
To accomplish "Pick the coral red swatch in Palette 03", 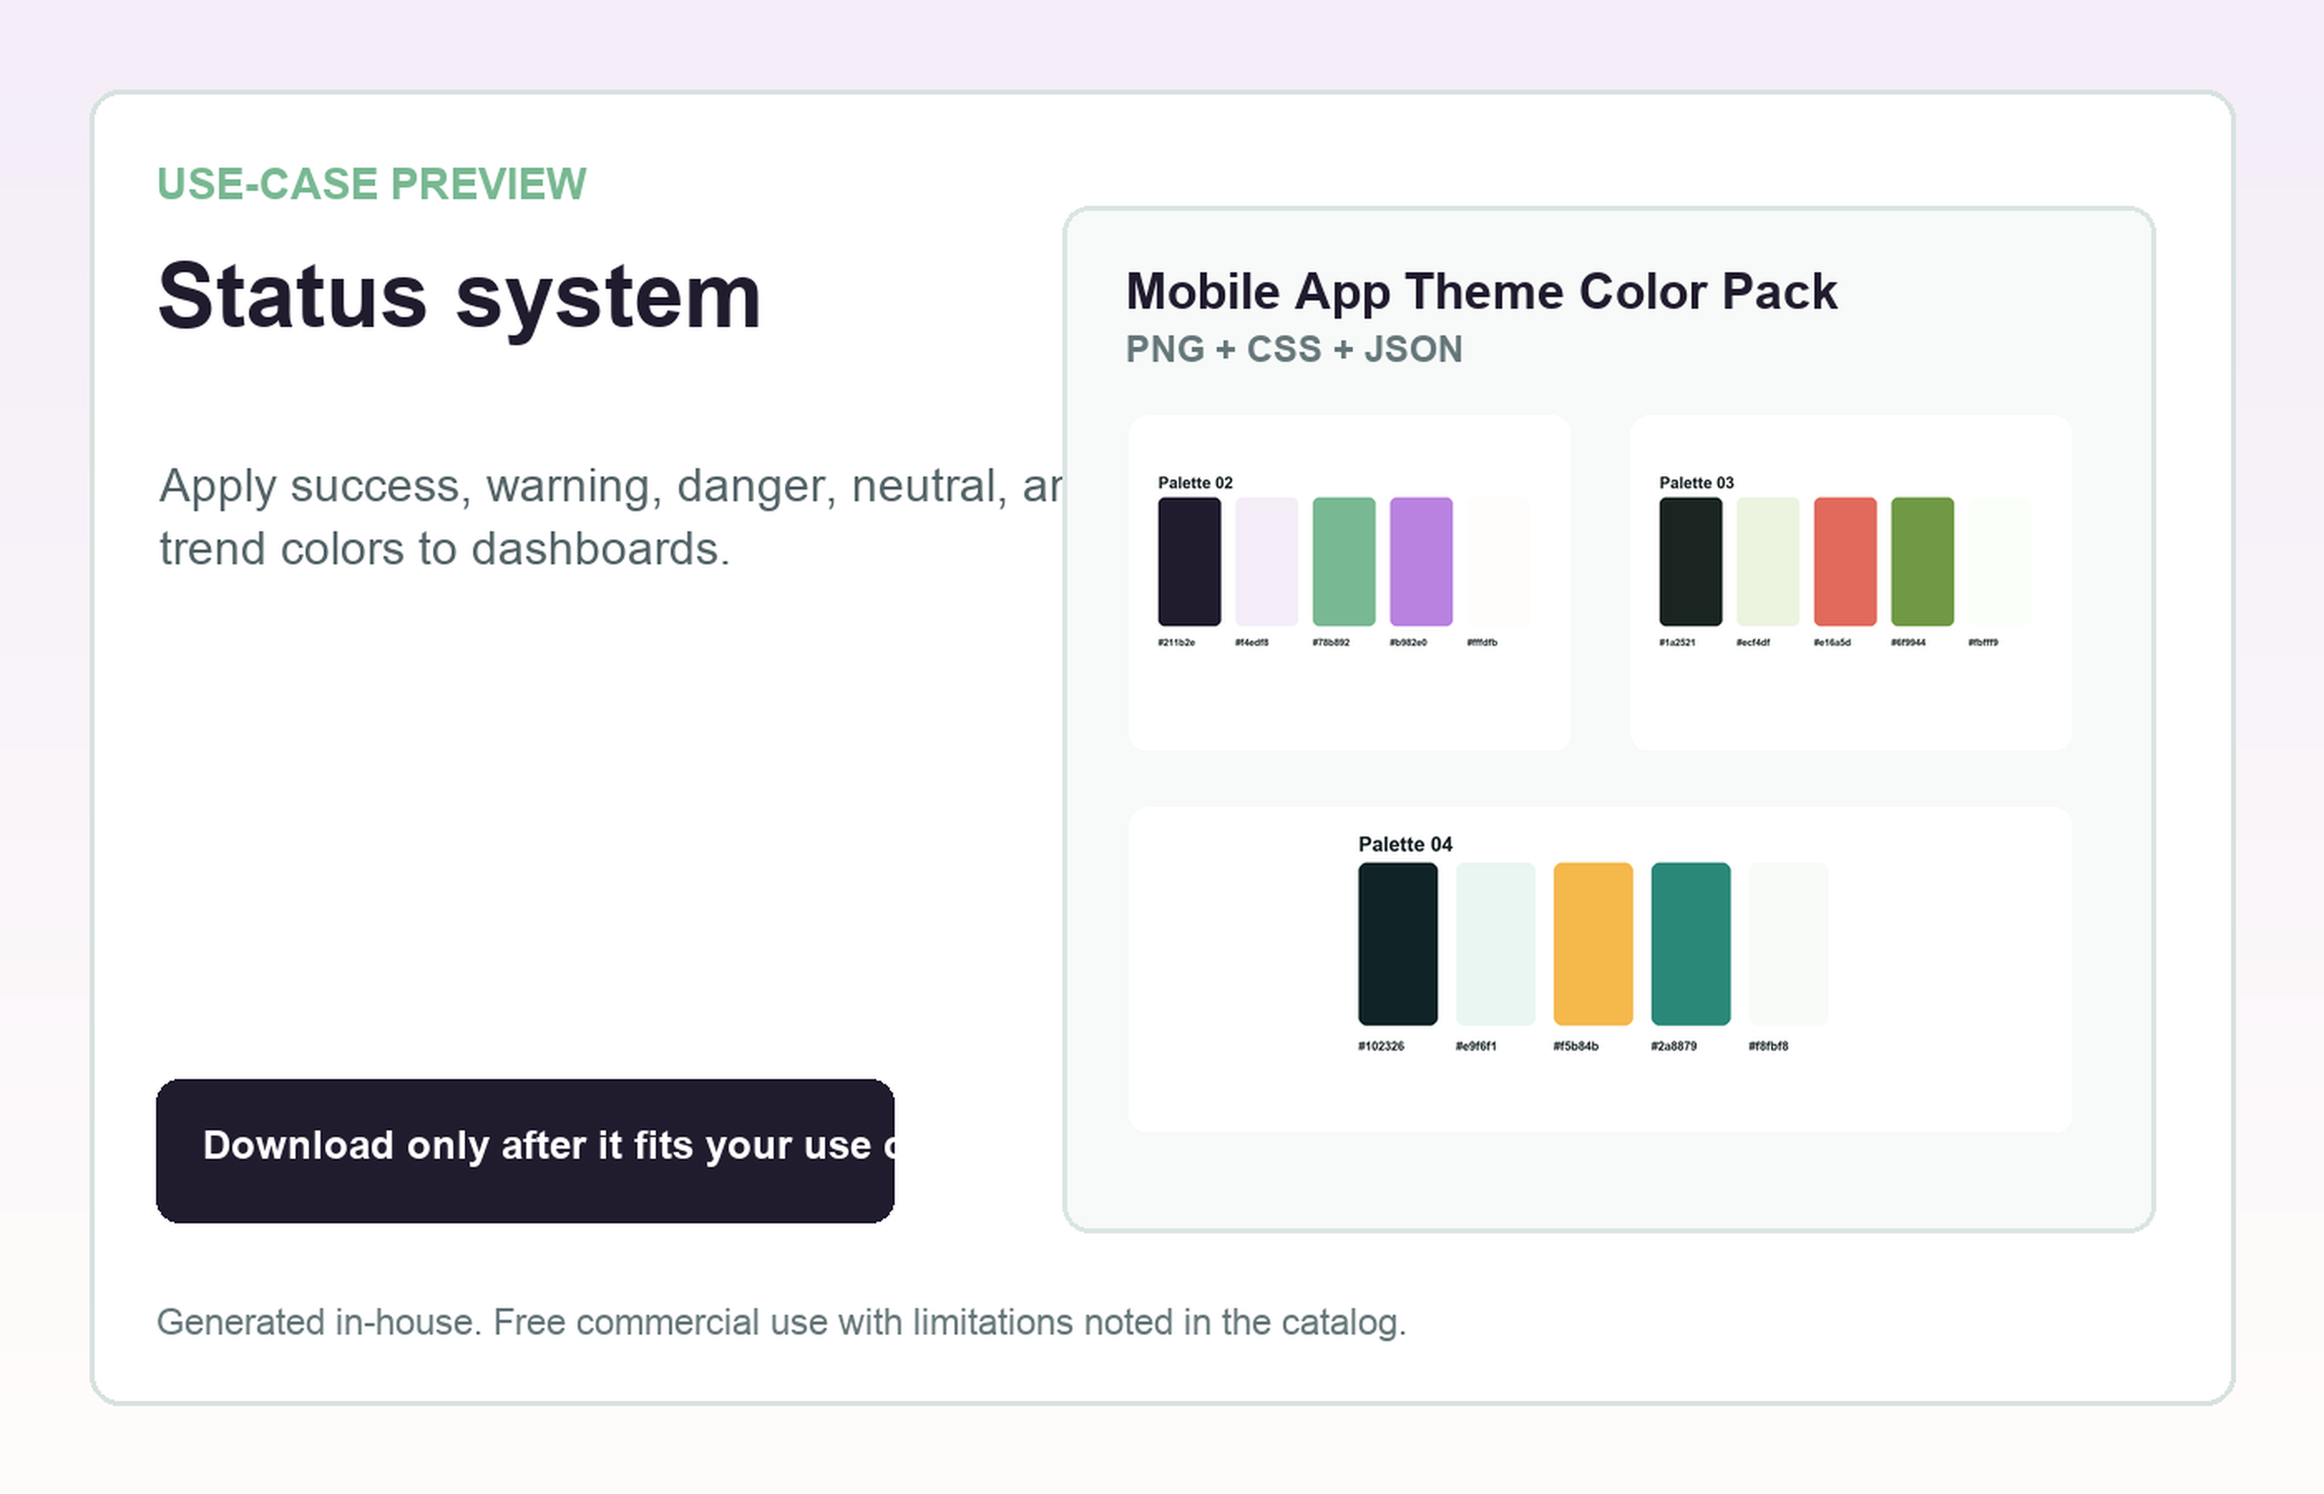I will 1846,562.
